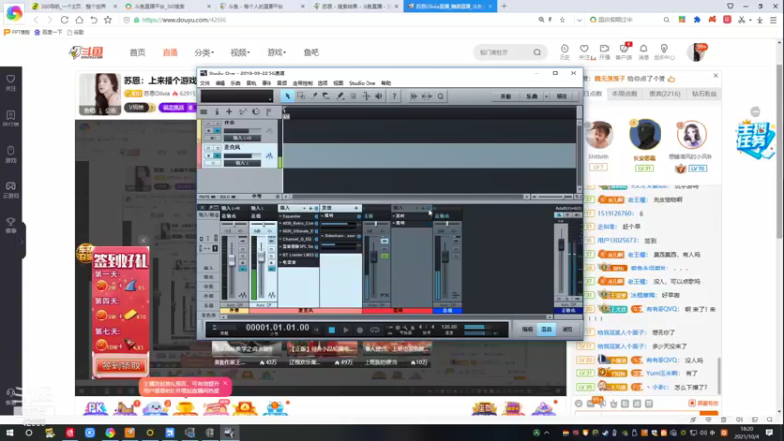The height and width of the screenshot is (441, 784).
Task: Switch to the 钻石粉丝 tab
Action: 704,93
